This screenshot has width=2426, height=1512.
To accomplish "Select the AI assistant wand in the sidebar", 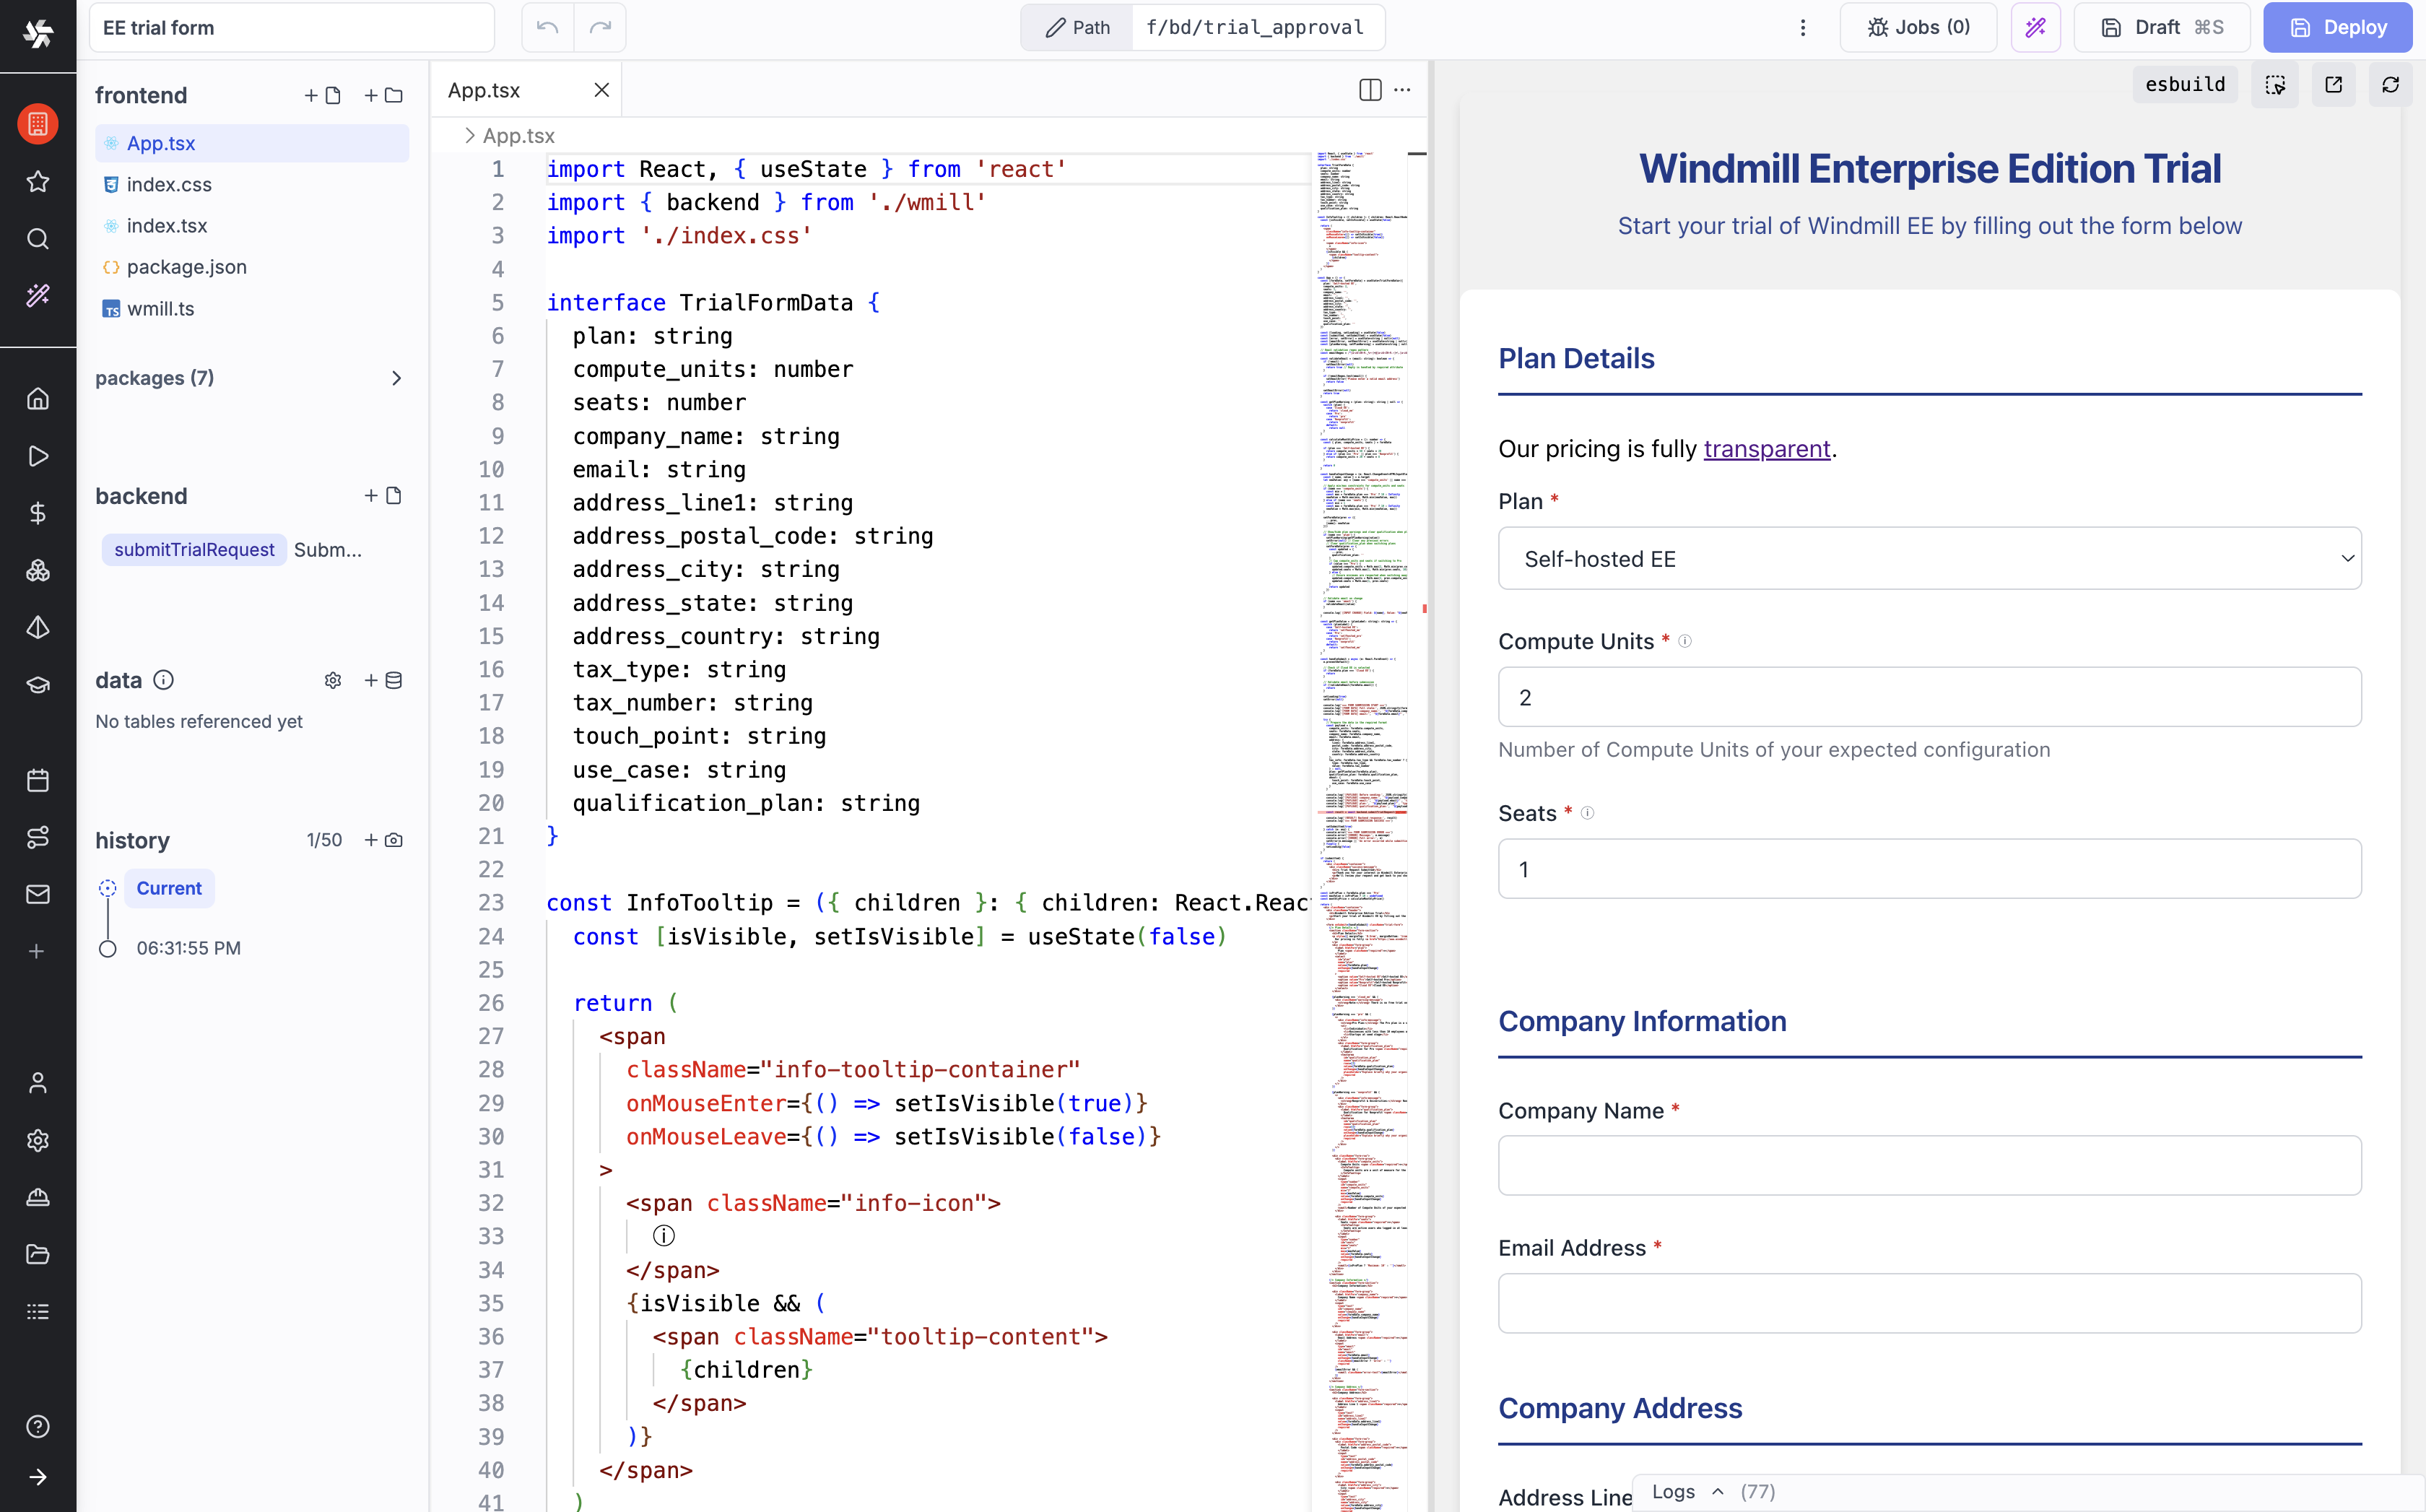I will [x=38, y=295].
